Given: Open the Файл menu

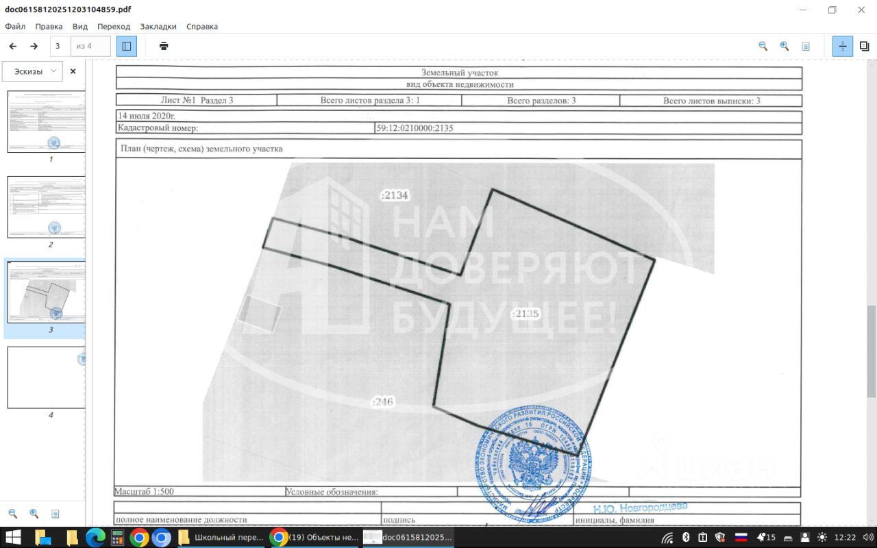Looking at the screenshot, I should tap(15, 27).
